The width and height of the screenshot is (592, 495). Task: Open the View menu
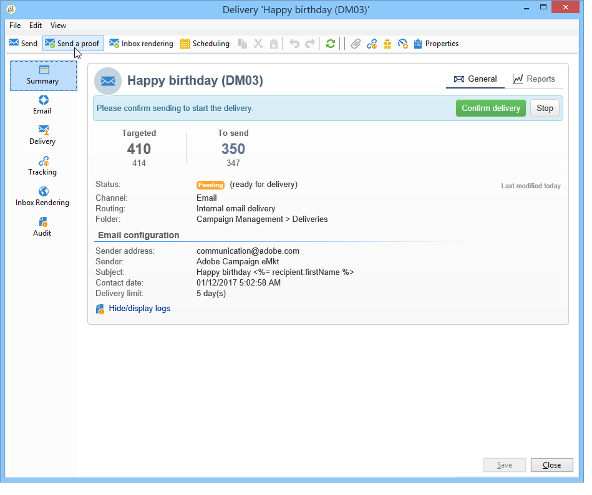[58, 26]
